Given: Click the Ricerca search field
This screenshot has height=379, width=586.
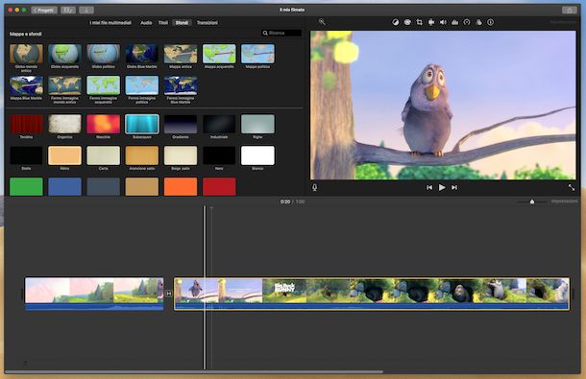Looking at the screenshot, I should point(281,33).
